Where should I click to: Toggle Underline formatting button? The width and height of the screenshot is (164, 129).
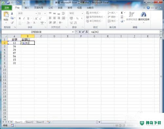click(28, 18)
